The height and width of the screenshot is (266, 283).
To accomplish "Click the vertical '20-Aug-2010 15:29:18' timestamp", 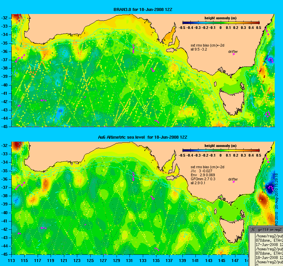I will tap(277, 191).
